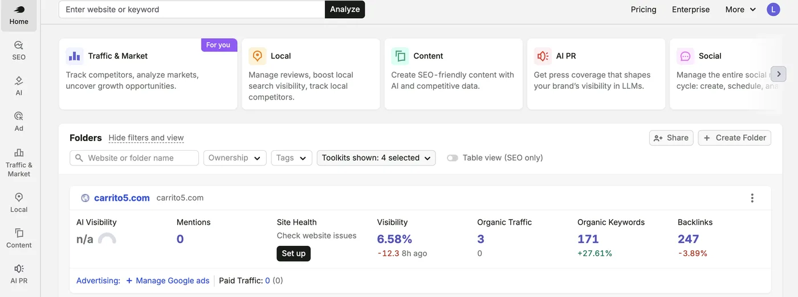Open the AI toolkit in sidebar
This screenshot has height=297, width=798.
19,86
